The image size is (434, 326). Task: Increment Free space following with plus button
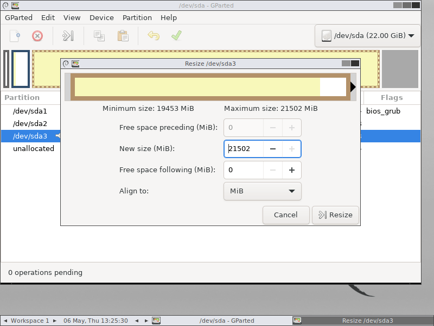point(291,170)
